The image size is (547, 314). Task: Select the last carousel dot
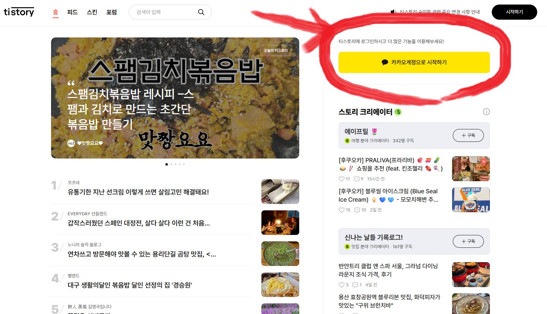pos(184,164)
